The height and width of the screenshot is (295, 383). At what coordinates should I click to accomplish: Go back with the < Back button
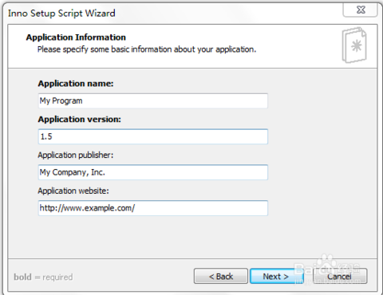[221, 277]
